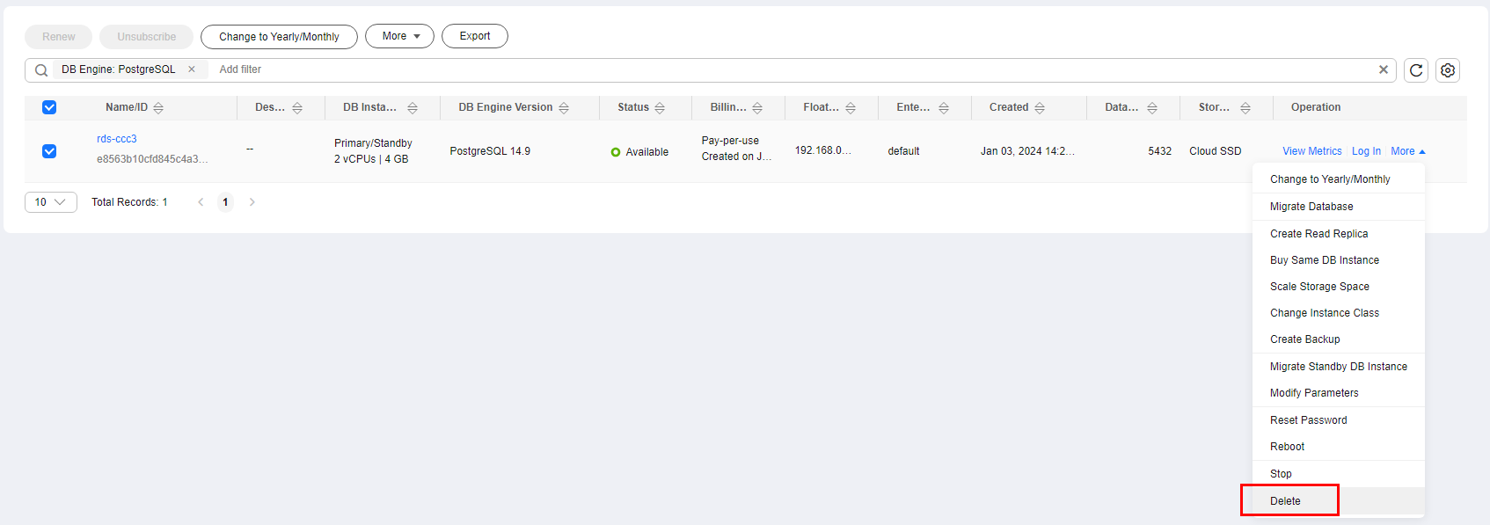Click the Primary/Standby instance type text
The image size is (1490, 525).
click(373, 143)
